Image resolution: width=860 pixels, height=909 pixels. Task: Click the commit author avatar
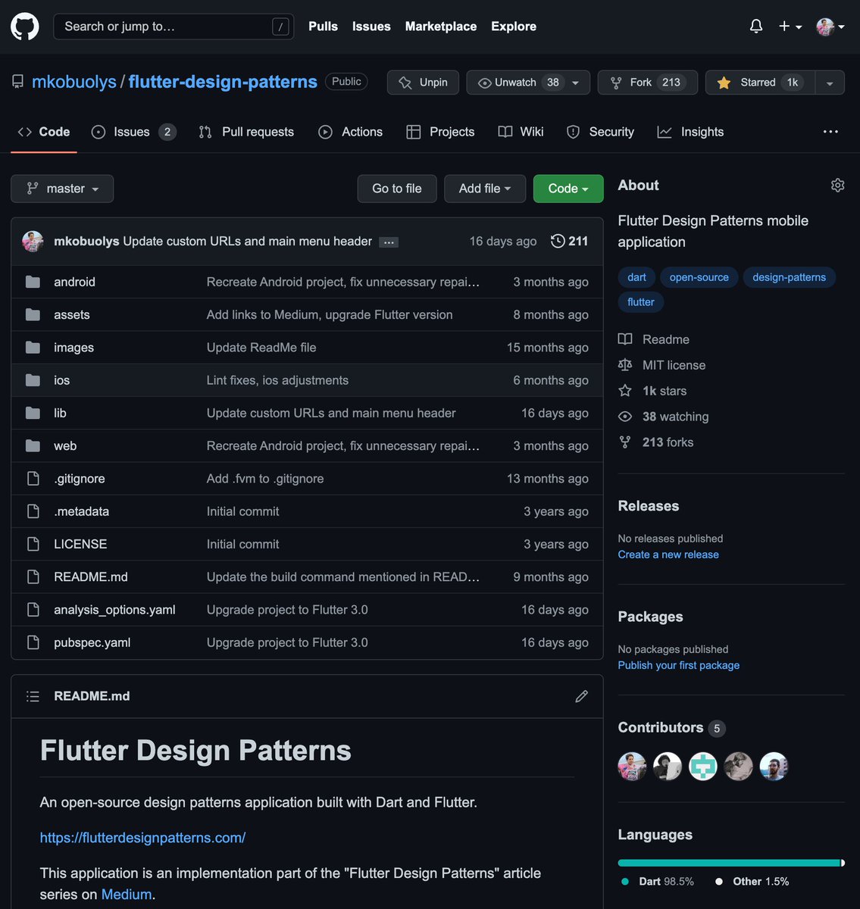pos(33,241)
